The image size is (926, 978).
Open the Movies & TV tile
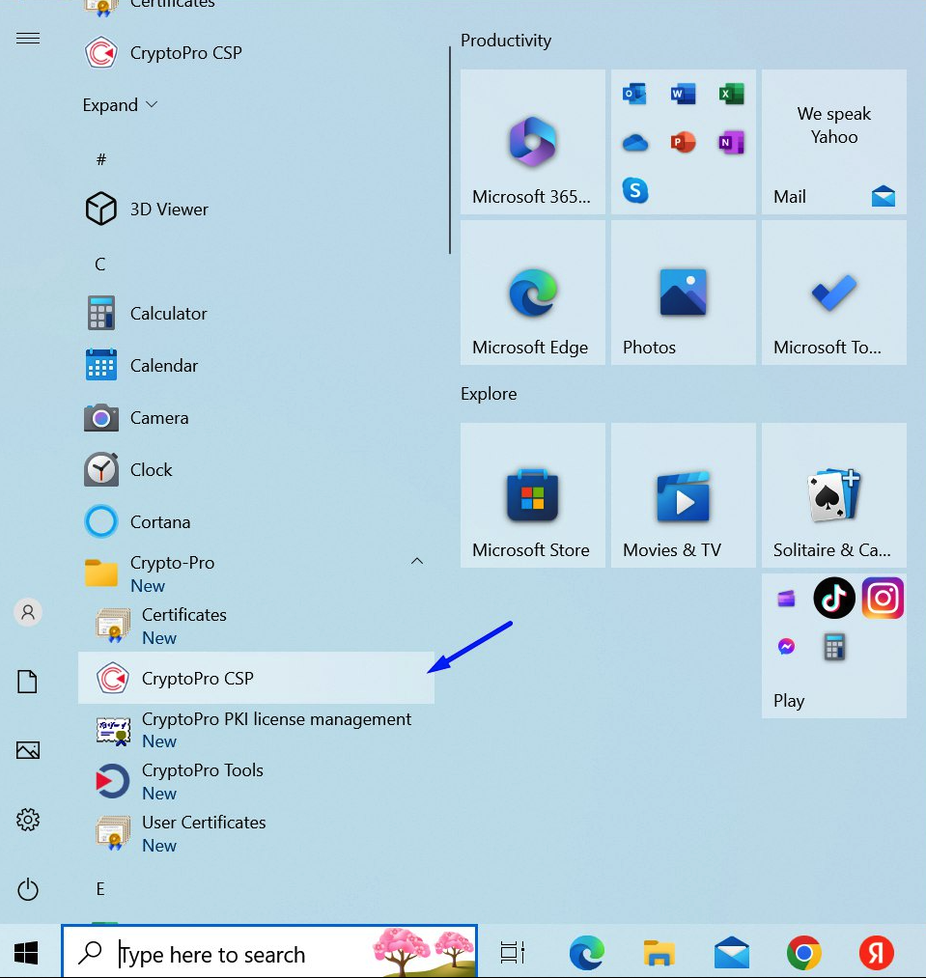tap(684, 495)
